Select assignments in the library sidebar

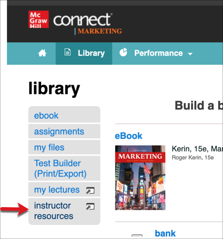coord(59,131)
